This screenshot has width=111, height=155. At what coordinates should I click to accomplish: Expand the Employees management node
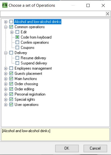pos(6,68)
